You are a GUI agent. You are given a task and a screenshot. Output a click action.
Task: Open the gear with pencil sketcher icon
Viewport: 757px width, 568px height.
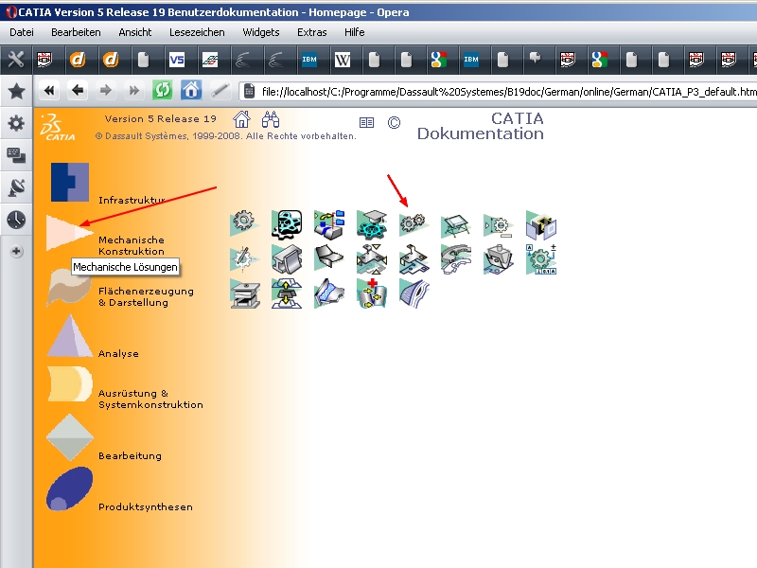244,258
